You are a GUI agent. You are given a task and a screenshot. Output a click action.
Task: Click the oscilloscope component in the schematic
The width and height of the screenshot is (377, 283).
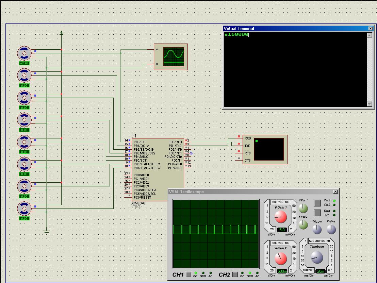point(170,57)
